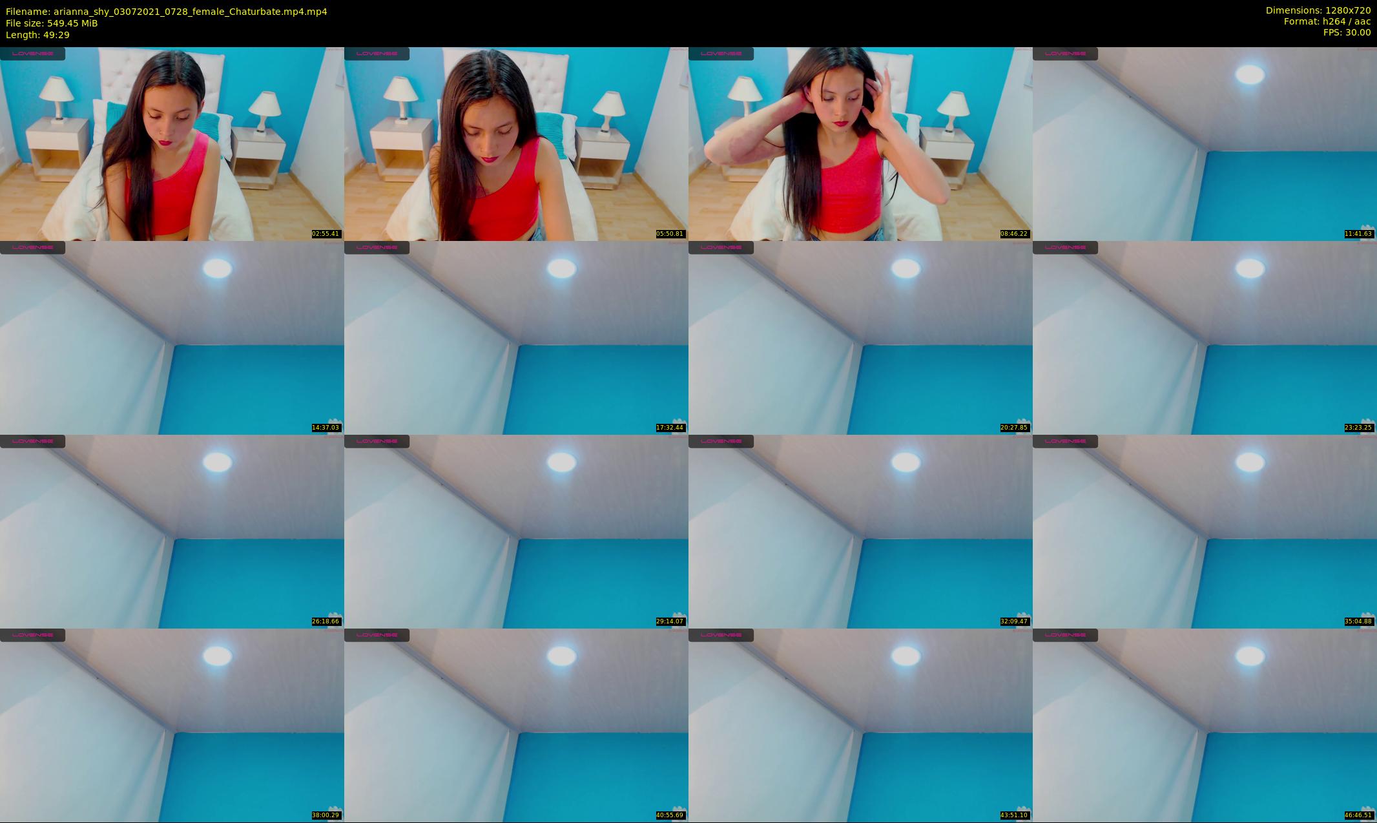Click the 35:04.88 timestamp label

coord(1358,621)
